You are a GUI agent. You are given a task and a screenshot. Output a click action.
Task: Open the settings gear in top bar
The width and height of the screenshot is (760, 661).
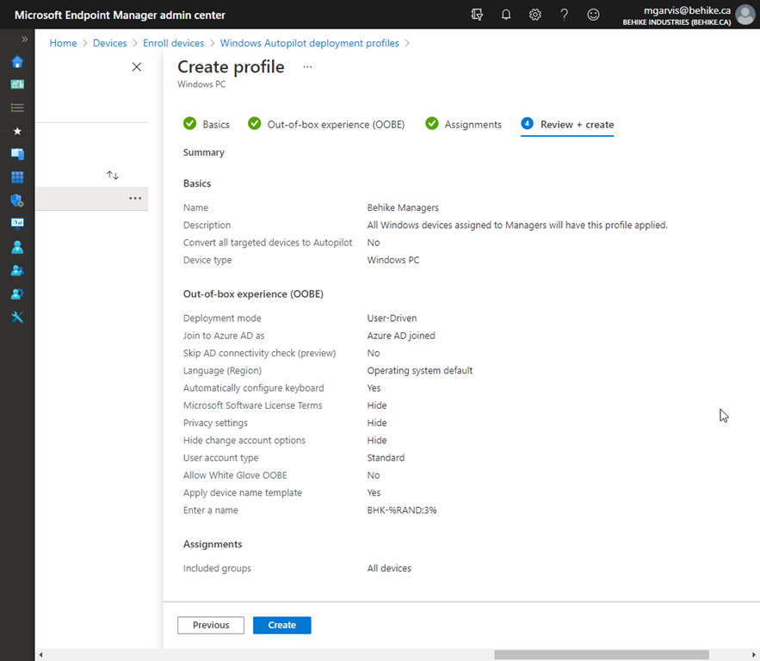[x=534, y=14]
